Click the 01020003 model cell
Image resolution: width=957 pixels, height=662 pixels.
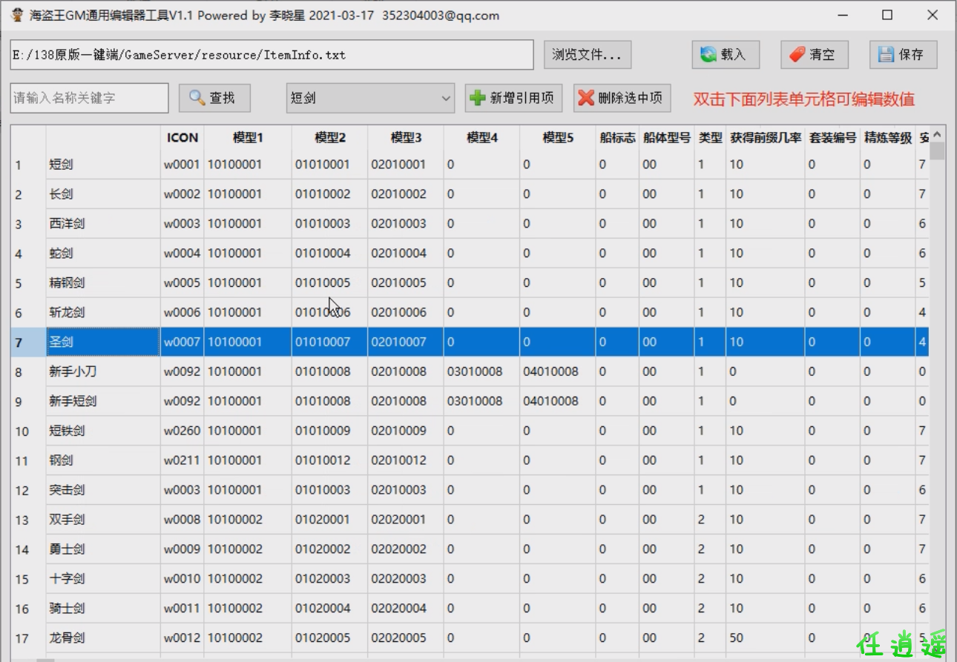click(x=330, y=579)
